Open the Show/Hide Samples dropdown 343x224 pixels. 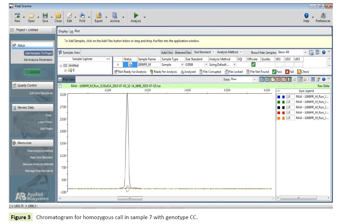coord(305,53)
